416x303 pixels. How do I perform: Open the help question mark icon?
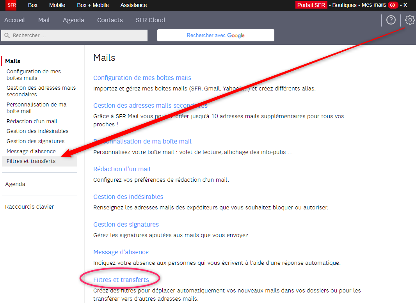coord(391,20)
